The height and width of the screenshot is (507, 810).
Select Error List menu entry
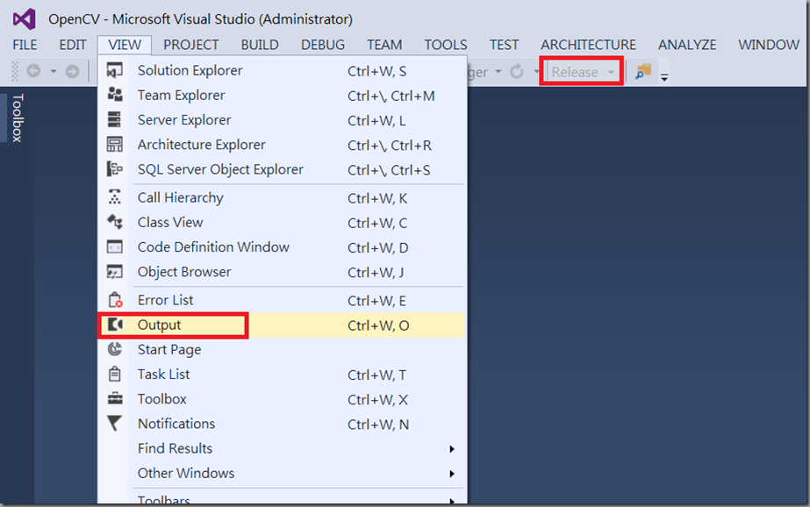point(282,301)
